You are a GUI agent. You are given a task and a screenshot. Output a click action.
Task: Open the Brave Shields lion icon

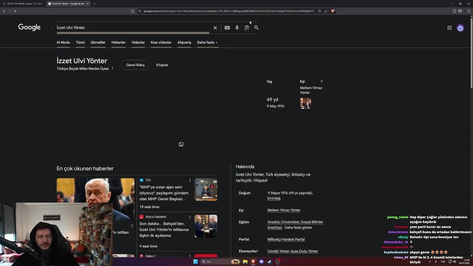click(333, 11)
